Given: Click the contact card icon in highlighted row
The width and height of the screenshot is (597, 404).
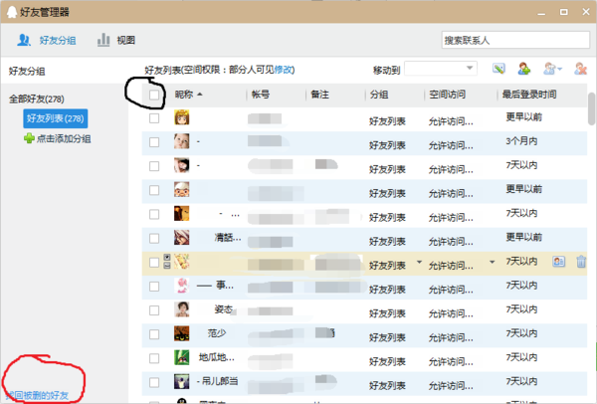Looking at the screenshot, I should [x=558, y=262].
